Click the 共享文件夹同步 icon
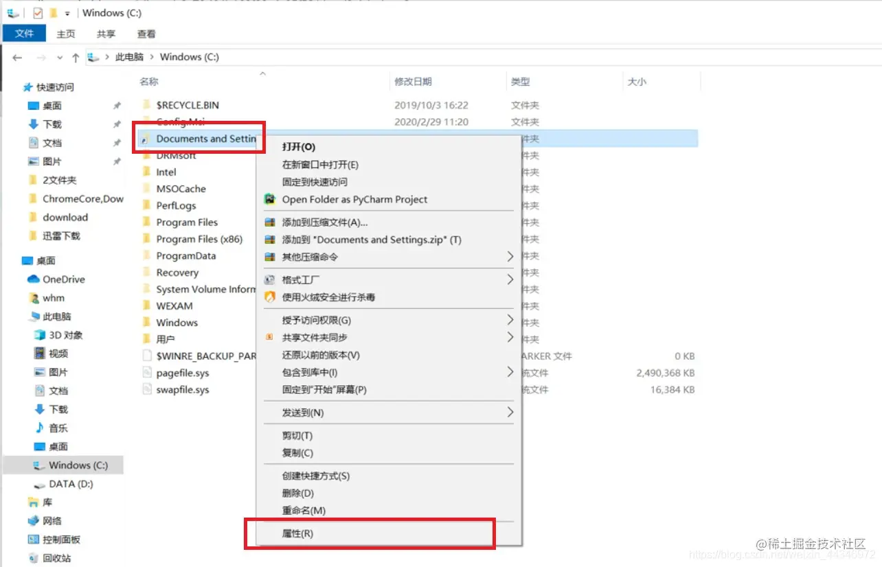 269,337
